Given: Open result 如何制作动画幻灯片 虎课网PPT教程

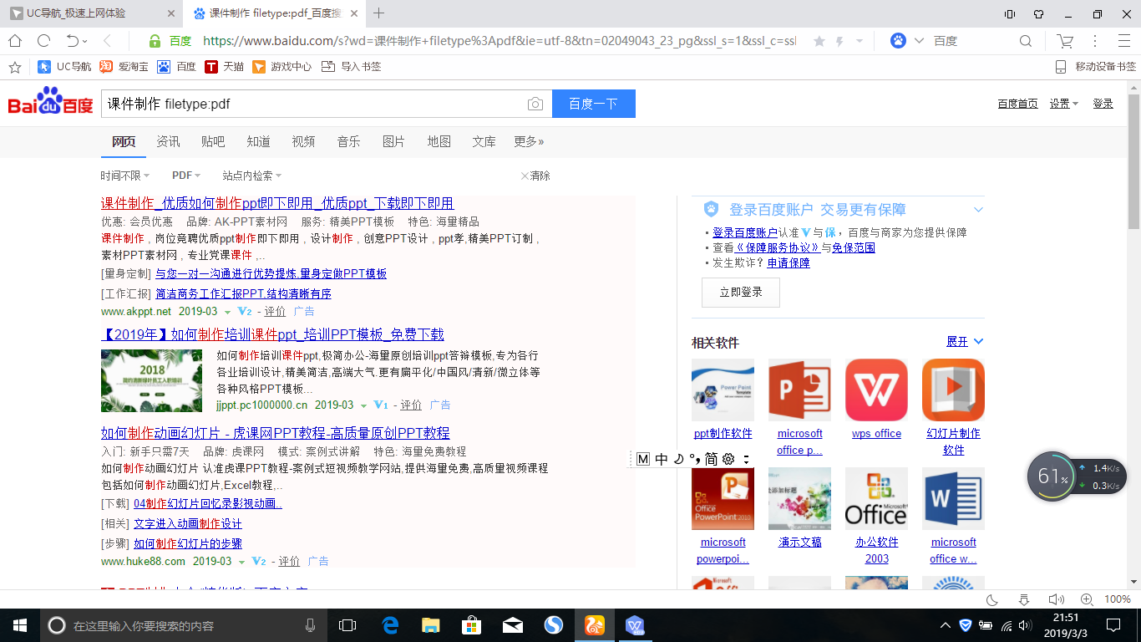Looking at the screenshot, I should point(275,433).
